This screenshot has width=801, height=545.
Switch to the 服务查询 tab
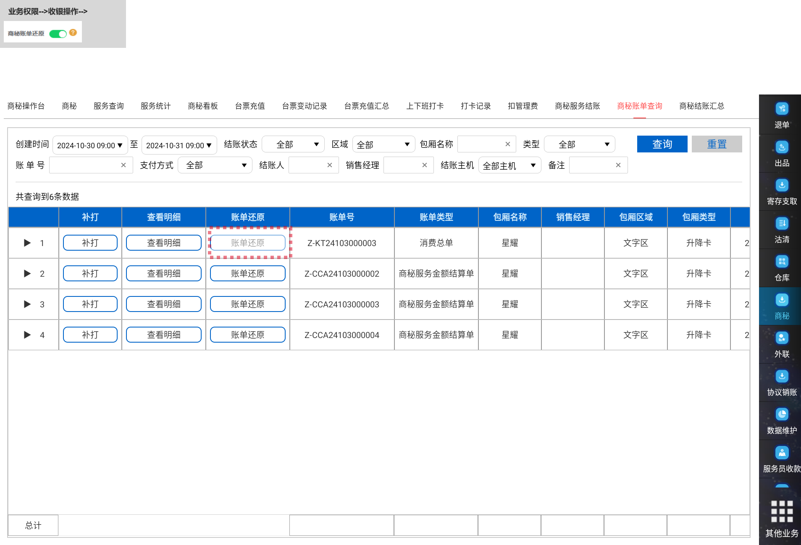click(x=109, y=106)
